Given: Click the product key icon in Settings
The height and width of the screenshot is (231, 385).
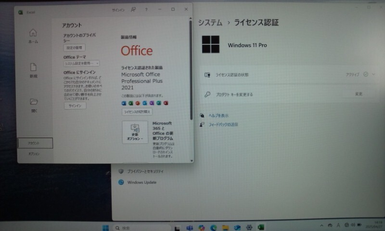Looking at the screenshot, I should (x=207, y=94).
